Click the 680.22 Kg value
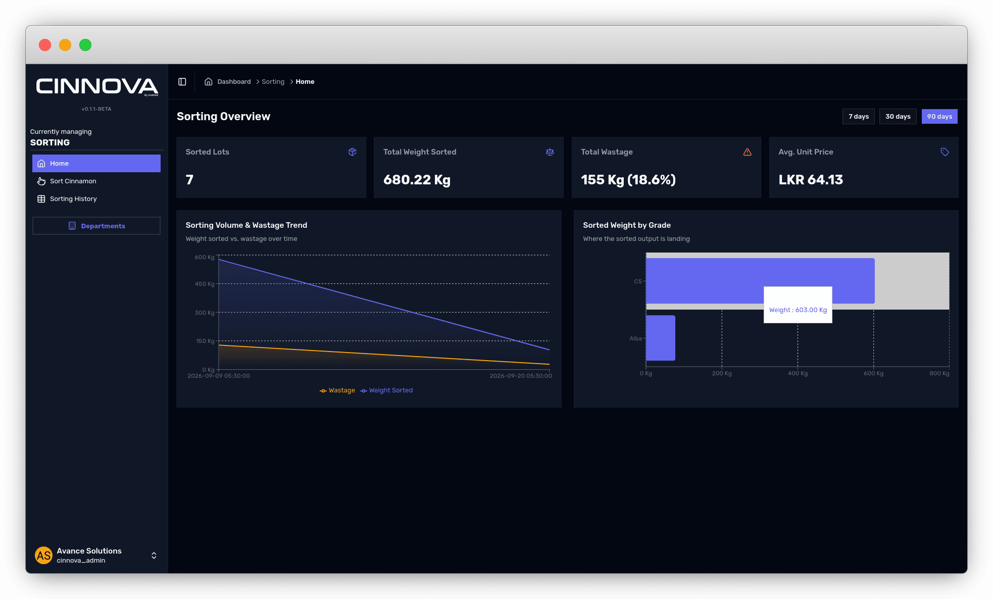The height and width of the screenshot is (599, 993). [x=417, y=180]
